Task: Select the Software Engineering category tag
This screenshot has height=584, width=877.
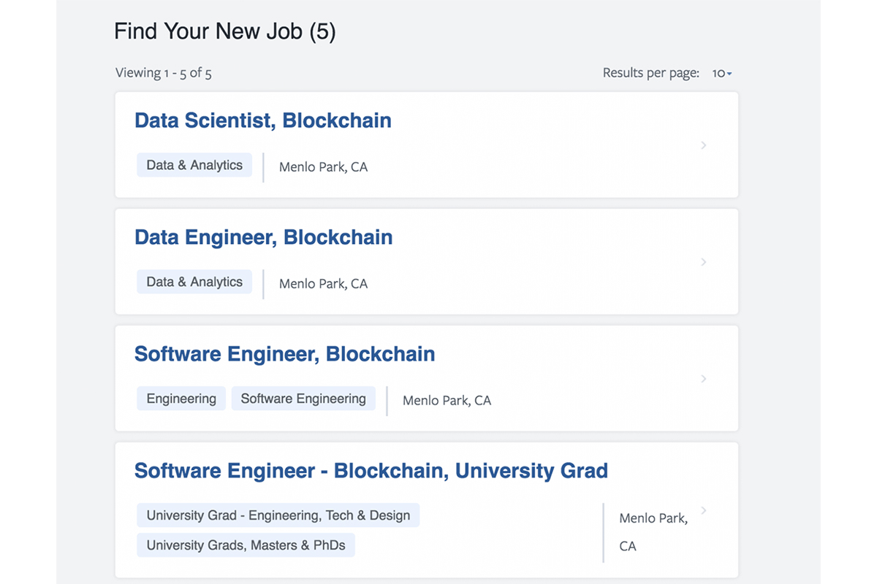Action: [303, 399]
